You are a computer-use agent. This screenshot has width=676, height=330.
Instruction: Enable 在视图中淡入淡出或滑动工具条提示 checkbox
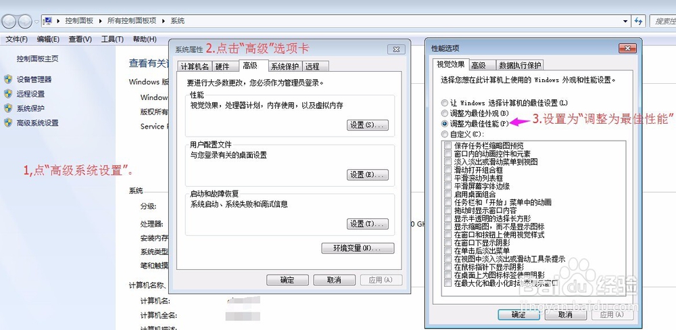(448, 259)
